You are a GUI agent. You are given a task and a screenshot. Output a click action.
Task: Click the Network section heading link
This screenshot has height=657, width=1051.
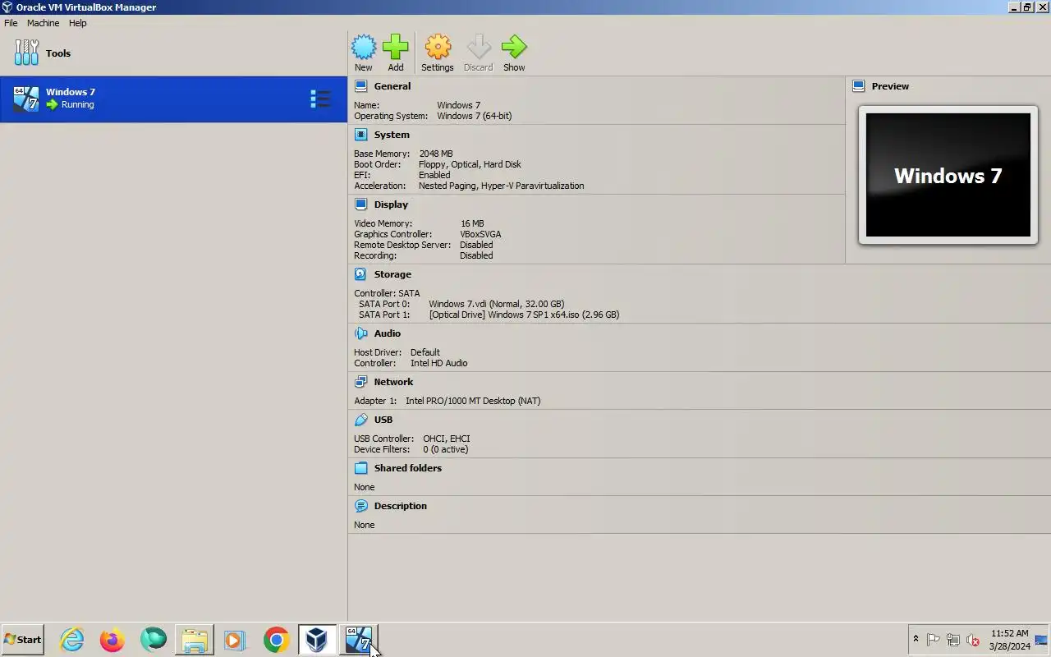pos(393,382)
